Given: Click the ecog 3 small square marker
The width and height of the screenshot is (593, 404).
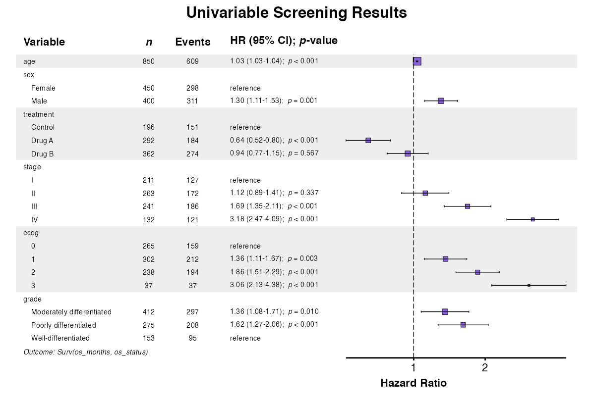Looking at the screenshot, I should (x=529, y=285).
